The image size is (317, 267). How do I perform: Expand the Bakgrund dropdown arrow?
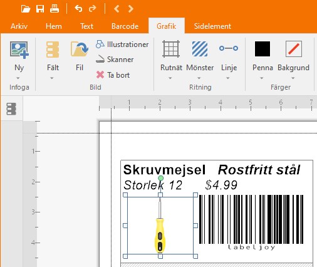293,78
